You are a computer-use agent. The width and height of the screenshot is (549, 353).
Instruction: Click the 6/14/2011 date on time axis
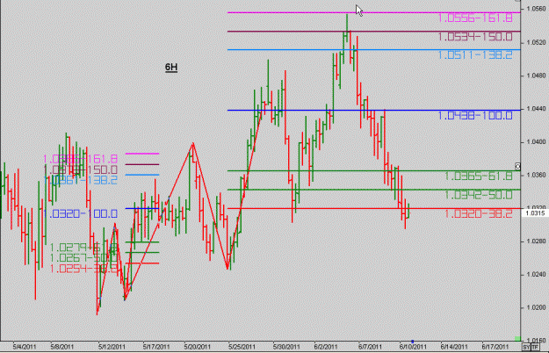coord(454,347)
